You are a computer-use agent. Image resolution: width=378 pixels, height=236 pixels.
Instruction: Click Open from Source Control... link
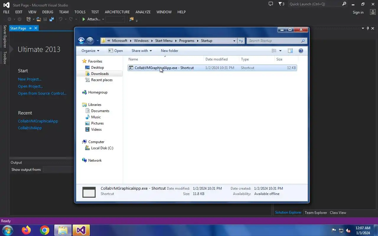(42, 93)
